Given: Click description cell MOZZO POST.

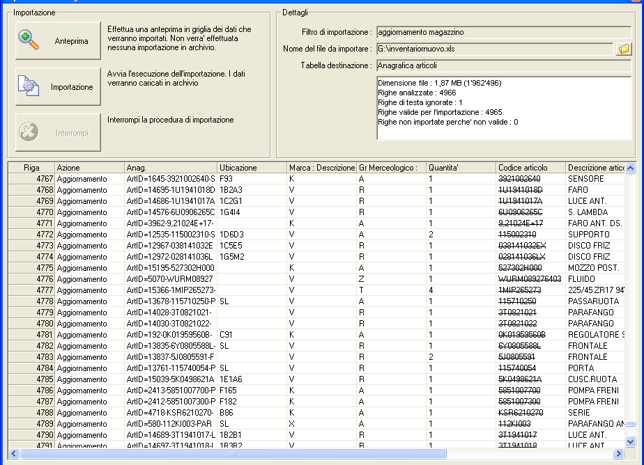Looking at the screenshot, I should pos(594,268).
